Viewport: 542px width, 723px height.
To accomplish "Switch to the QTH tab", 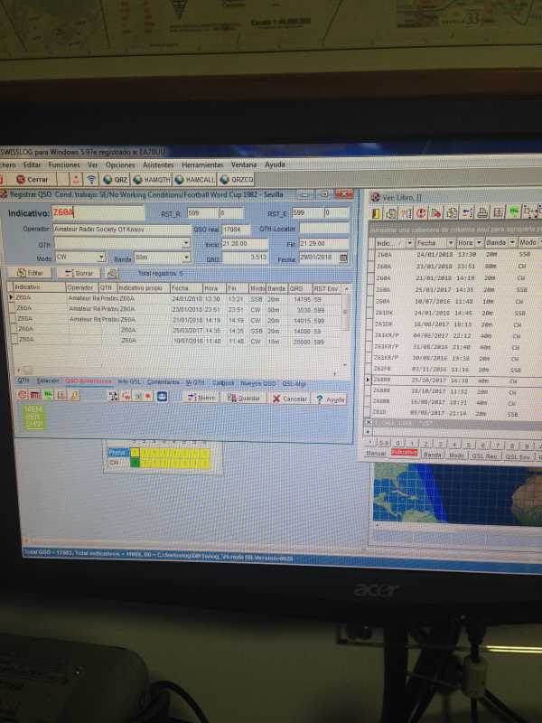I will point(23,380).
